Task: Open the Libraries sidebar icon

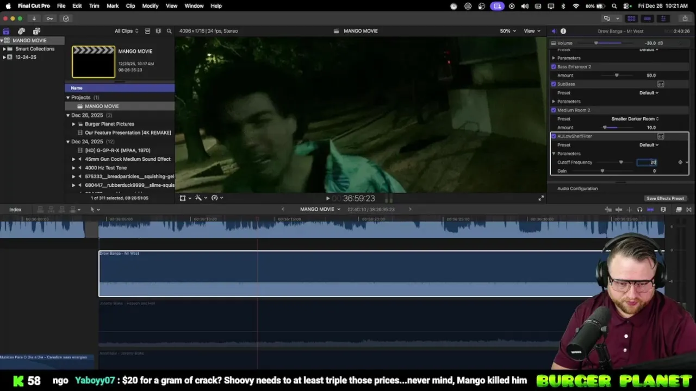Action: tap(6, 31)
